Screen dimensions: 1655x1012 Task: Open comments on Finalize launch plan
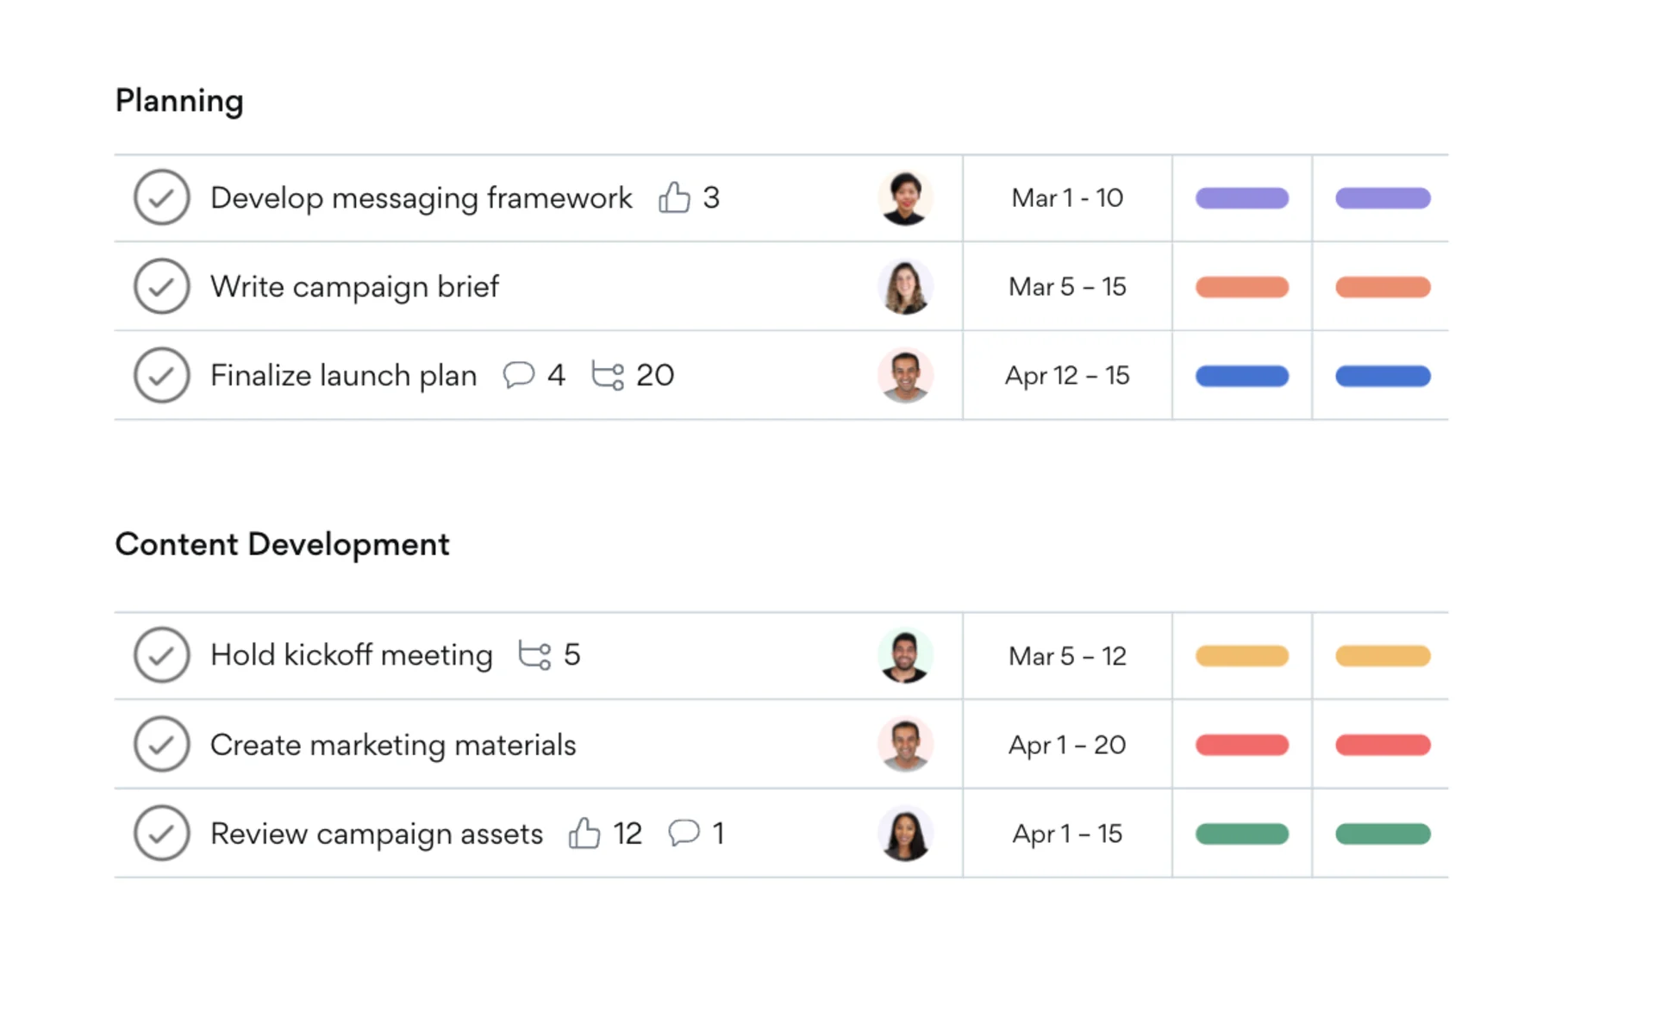point(519,375)
